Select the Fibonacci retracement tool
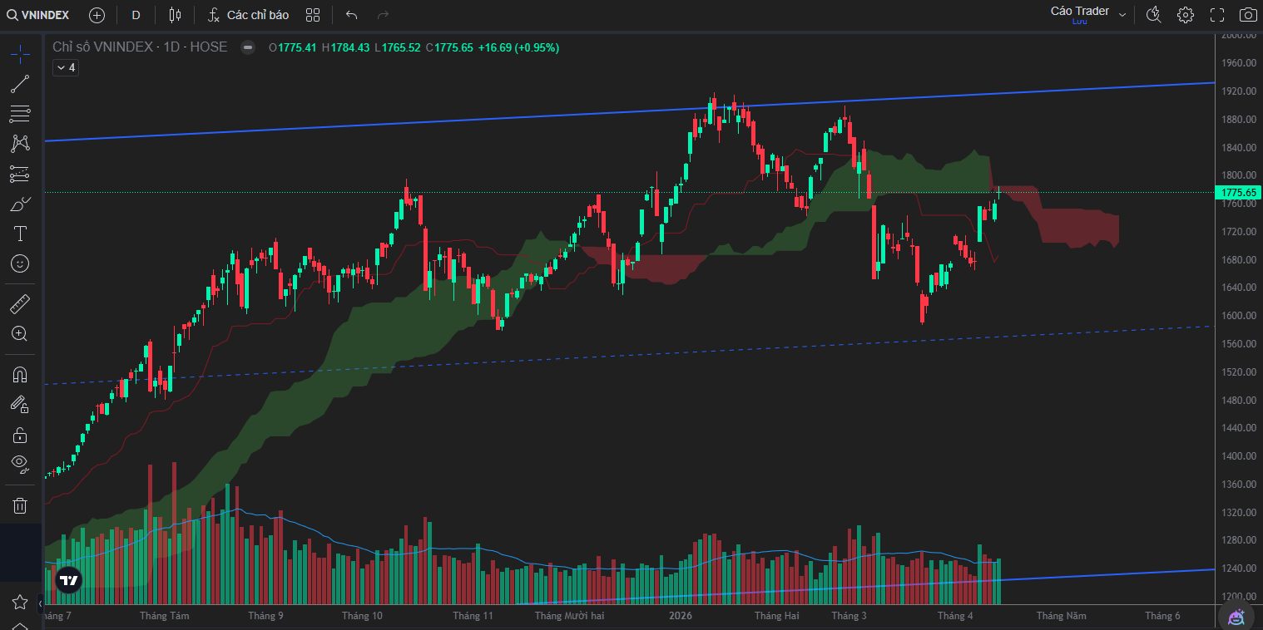The height and width of the screenshot is (630, 1263). 20,114
